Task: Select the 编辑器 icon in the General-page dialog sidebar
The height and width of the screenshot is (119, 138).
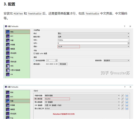Action: tap(8, 49)
